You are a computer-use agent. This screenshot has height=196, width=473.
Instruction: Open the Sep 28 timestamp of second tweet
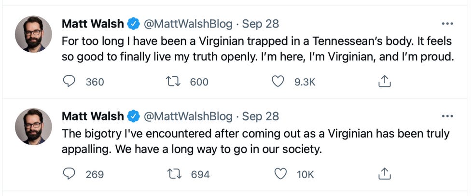[x=261, y=116]
